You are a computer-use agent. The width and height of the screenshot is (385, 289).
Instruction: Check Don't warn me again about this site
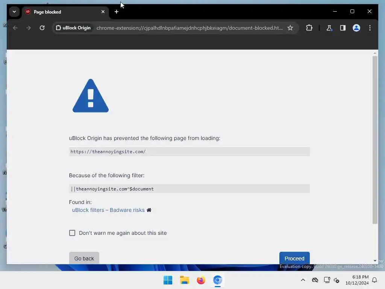click(x=72, y=233)
